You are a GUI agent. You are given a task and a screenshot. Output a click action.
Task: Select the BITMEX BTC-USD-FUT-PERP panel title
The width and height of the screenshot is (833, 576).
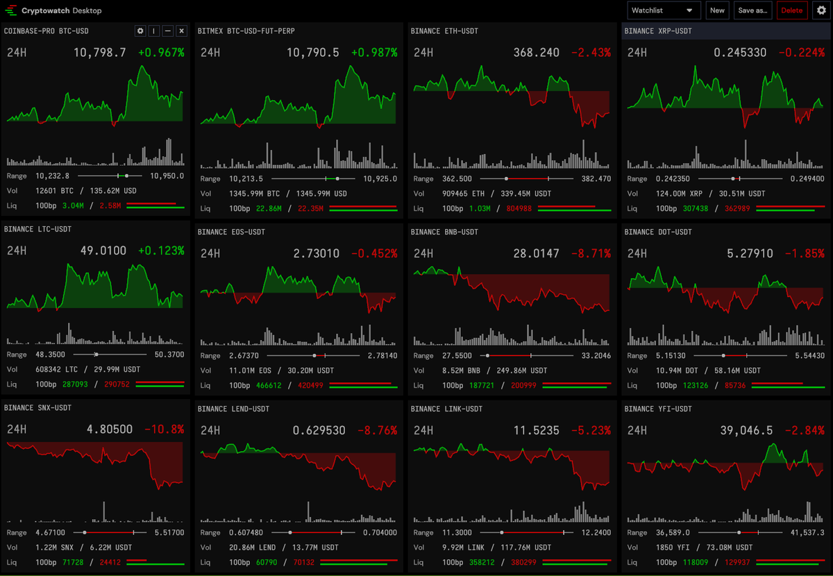[x=246, y=31]
